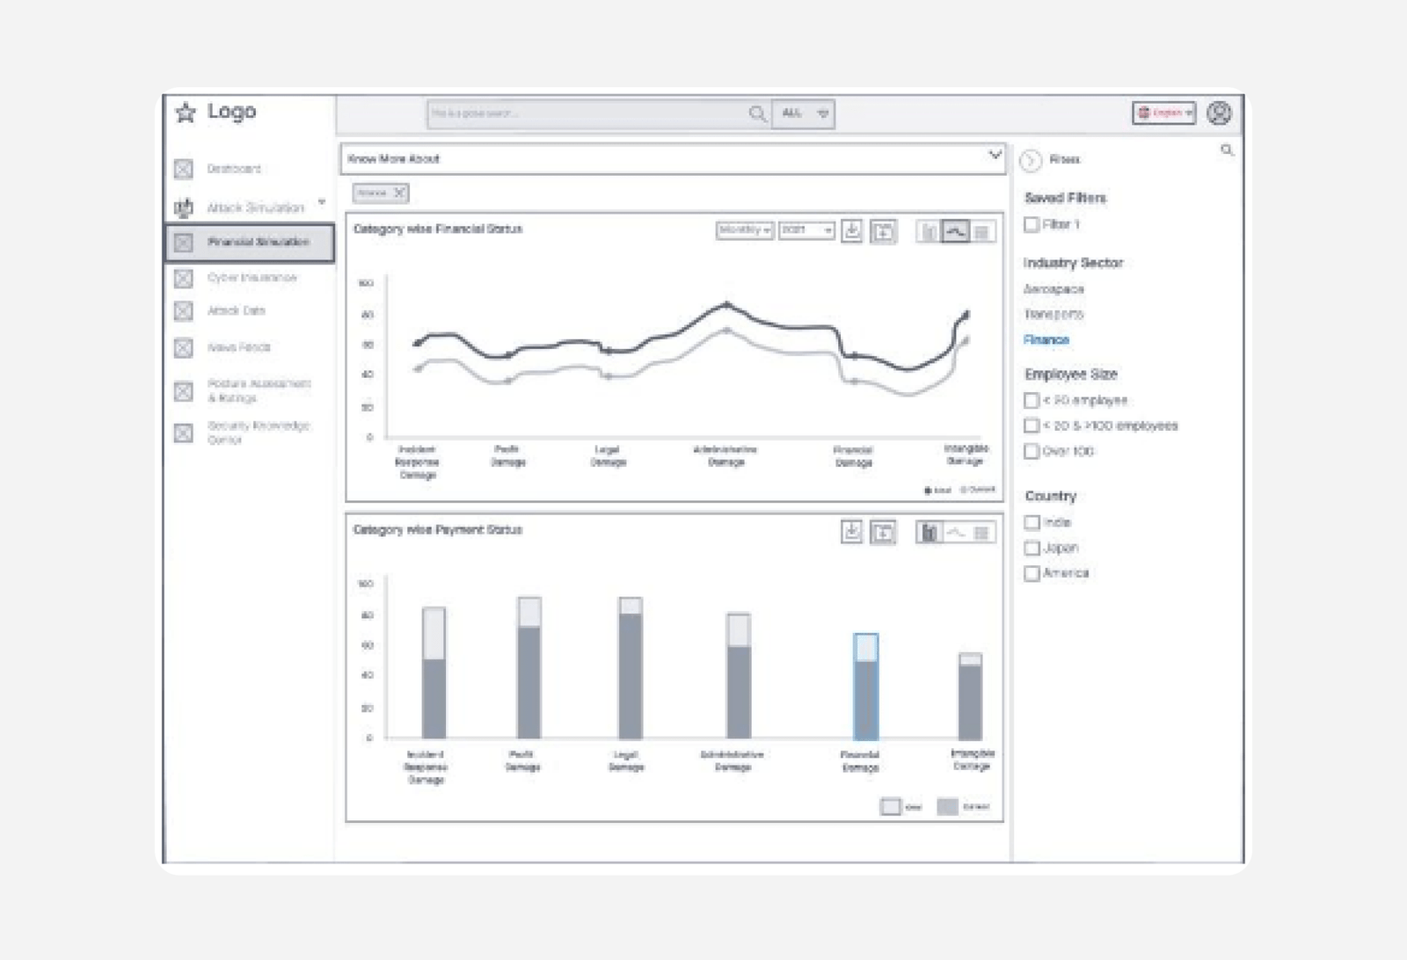The width and height of the screenshot is (1407, 960).
Task: Expand the Financial Status chart to fullscreen
Action: 883,231
